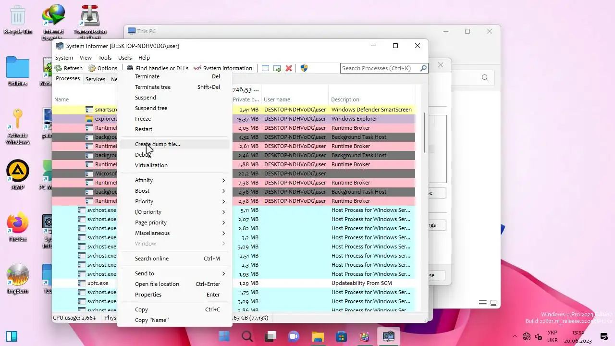
Task: Open the Activate Windows key shortcut
Action: point(18,126)
